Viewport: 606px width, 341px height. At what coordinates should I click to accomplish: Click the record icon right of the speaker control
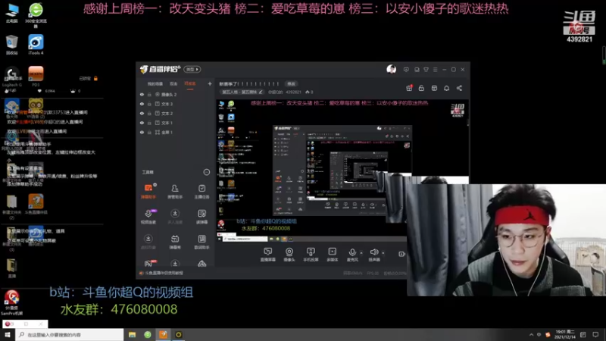tap(401, 254)
